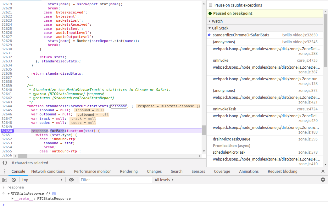
Task: Open the drawer three-dot menu
Action: [x=5, y=171]
